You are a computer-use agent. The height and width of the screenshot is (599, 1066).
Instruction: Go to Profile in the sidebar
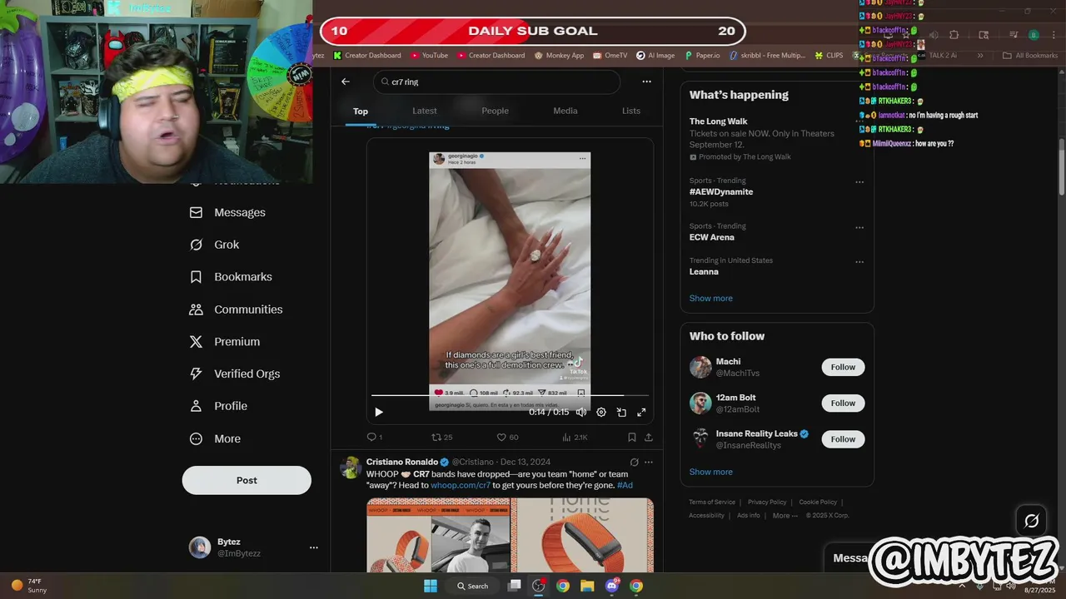[218, 406]
